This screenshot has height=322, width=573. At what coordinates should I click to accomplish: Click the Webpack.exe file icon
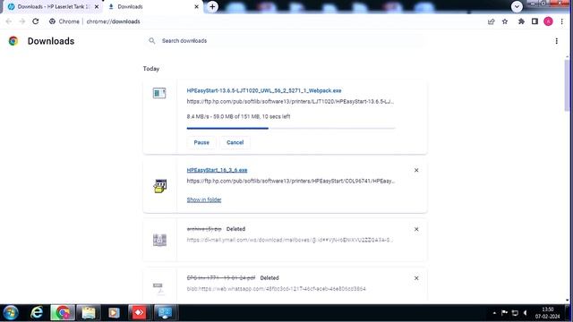click(x=159, y=93)
